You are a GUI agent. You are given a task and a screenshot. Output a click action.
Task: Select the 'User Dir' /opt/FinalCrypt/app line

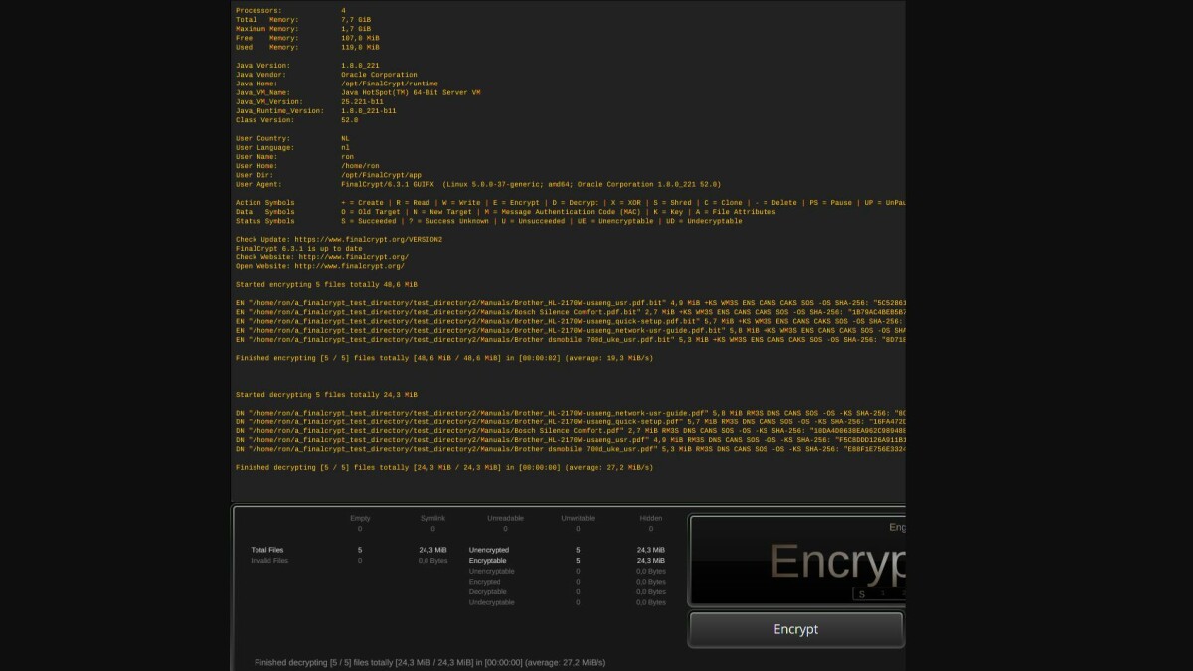click(x=329, y=175)
